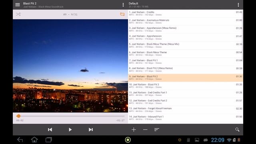
Task: Select track 8 Blast Pit 2 (Mesa Remix)
Action: (186, 70)
